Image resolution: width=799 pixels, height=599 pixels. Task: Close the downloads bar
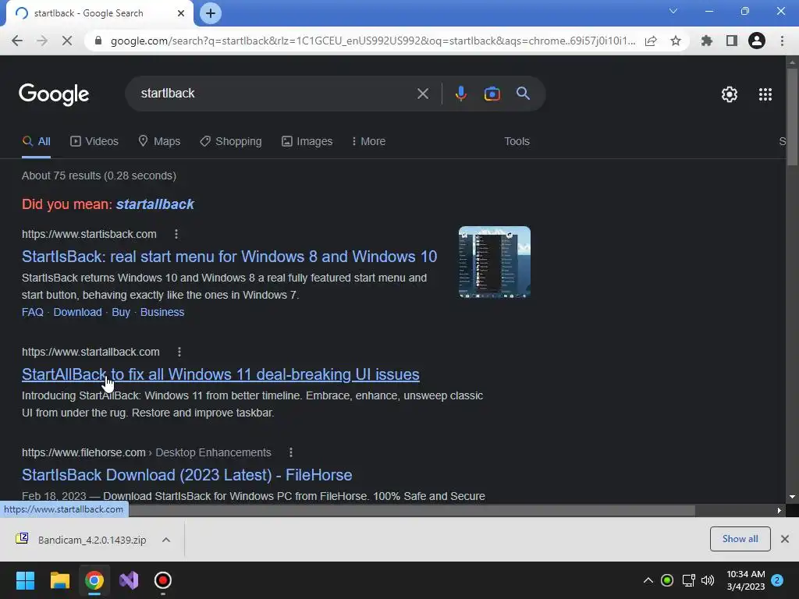[x=785, y=539]
